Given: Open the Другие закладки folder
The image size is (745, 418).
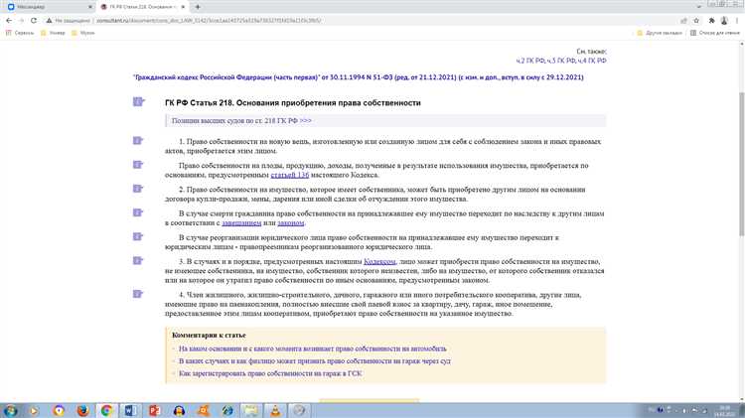Looking at the screenshot, I should 660,33.
